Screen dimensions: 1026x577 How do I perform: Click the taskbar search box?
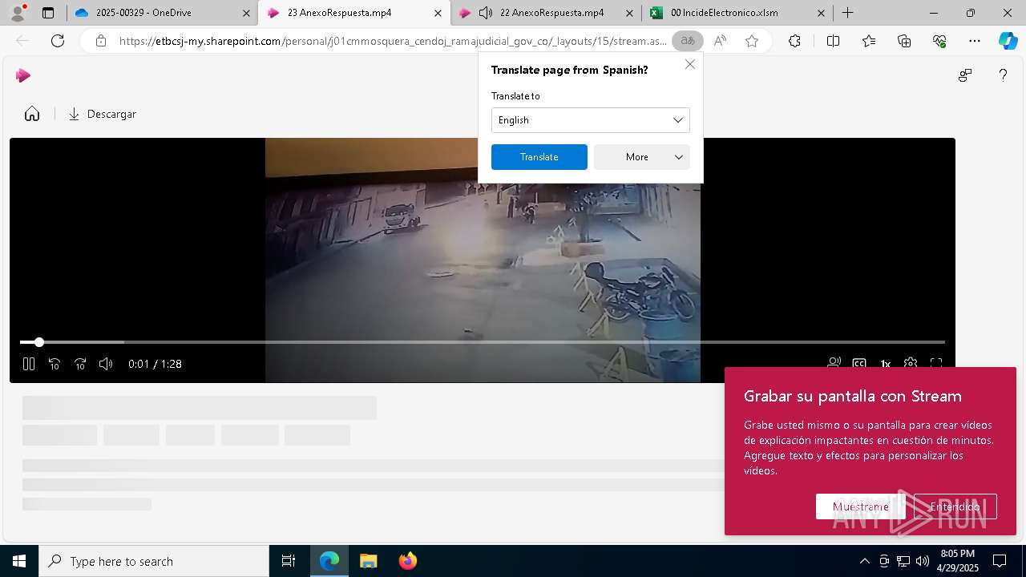pos(154,561)
